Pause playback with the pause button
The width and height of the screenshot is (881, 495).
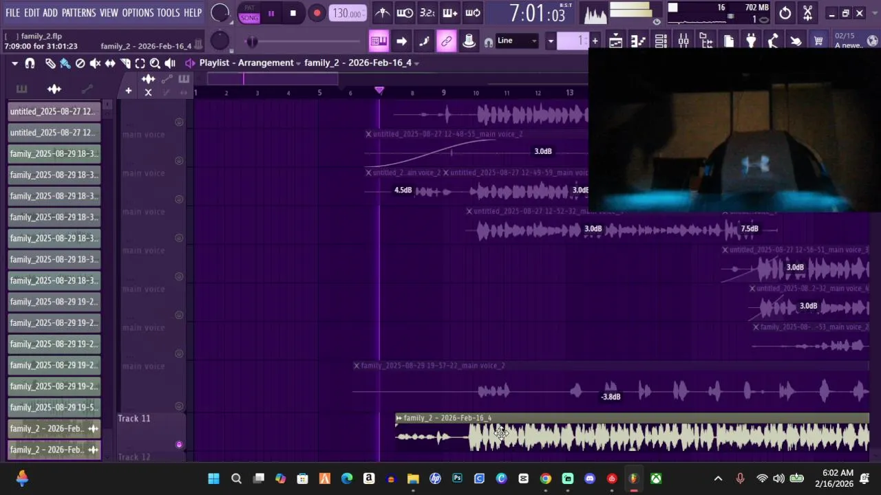click(x=271, y=13)
